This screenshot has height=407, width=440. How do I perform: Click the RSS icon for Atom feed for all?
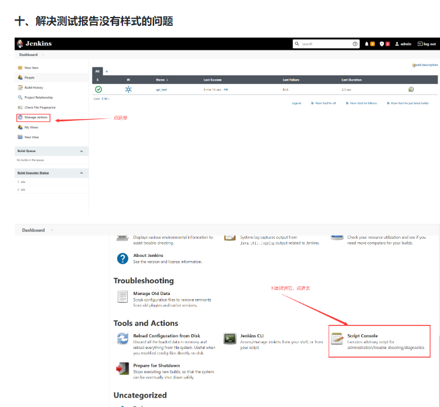click(312, 103)
